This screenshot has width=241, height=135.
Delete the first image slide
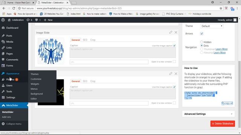click(176, 32)
